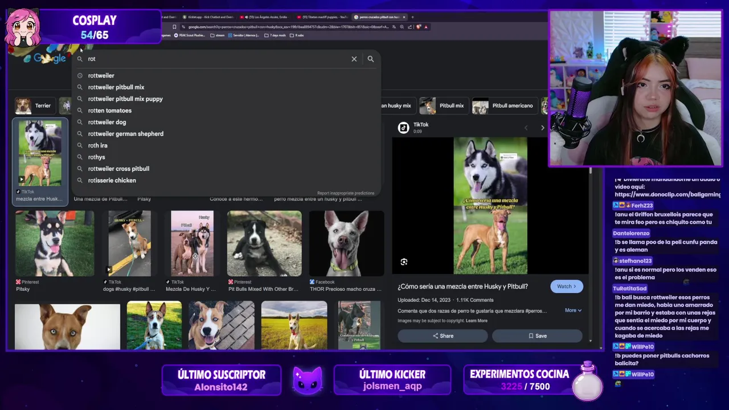Screen dimensions: 729x410
Task: Open the Pinterest 'Pitsky' puppy thumbnail
Action: click(x=55, y=244)
